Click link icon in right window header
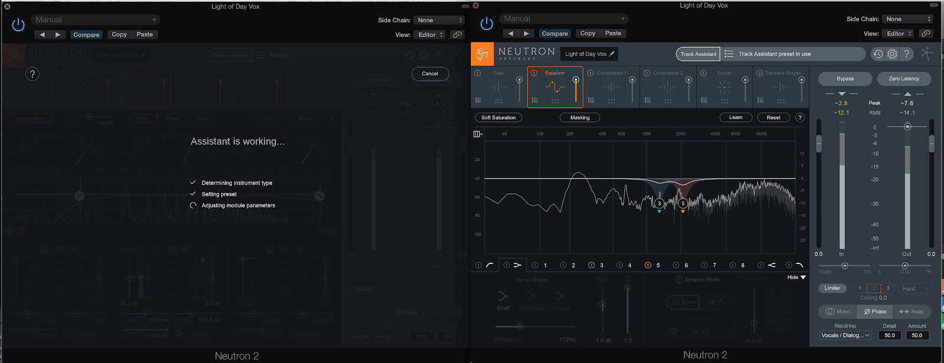The image size is (944, 363). [x=926, y=34]
